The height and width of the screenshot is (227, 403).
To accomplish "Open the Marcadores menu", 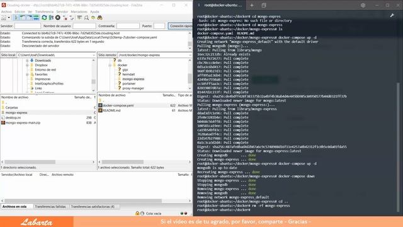I will tap(79, 11).
